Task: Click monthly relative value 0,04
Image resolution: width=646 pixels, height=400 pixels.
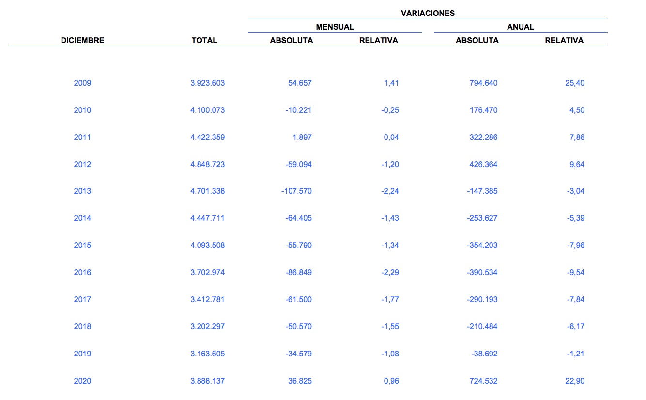Action: coord(391,137)
